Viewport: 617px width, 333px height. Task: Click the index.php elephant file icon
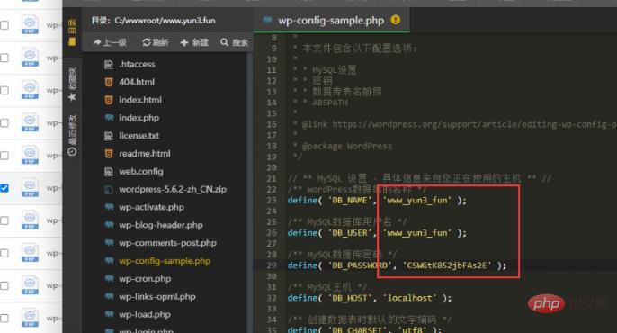pyautogui.click(x=109, y=118)
